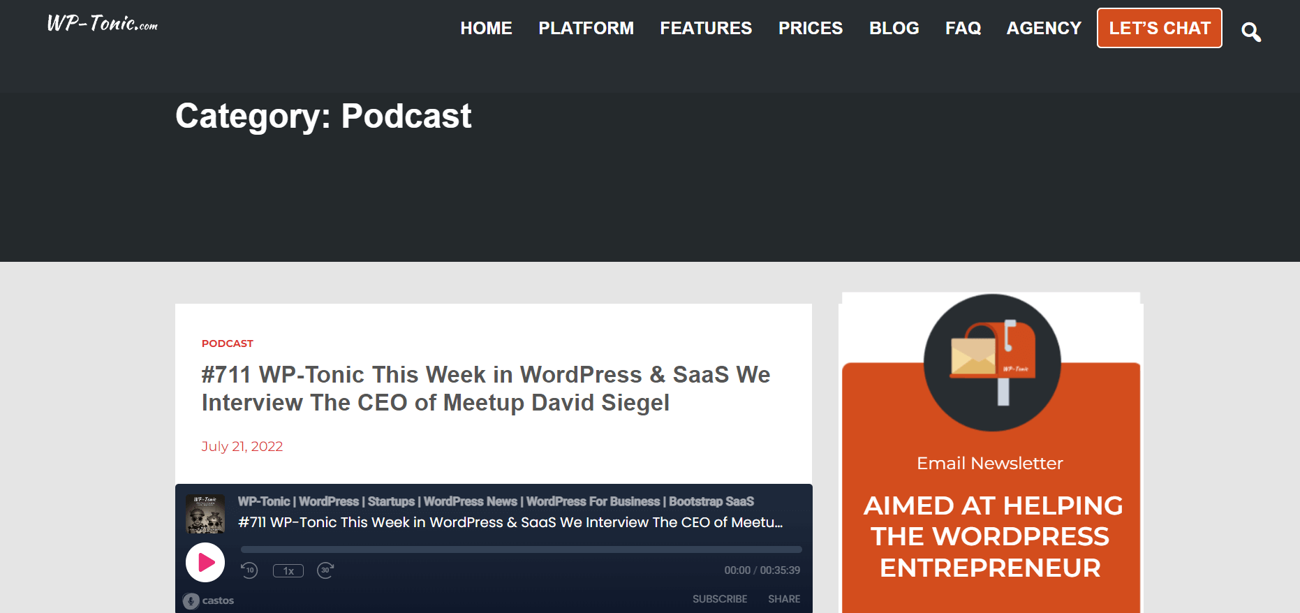Open the PRICES page
1300x613 pixels.
pos(811,28)
